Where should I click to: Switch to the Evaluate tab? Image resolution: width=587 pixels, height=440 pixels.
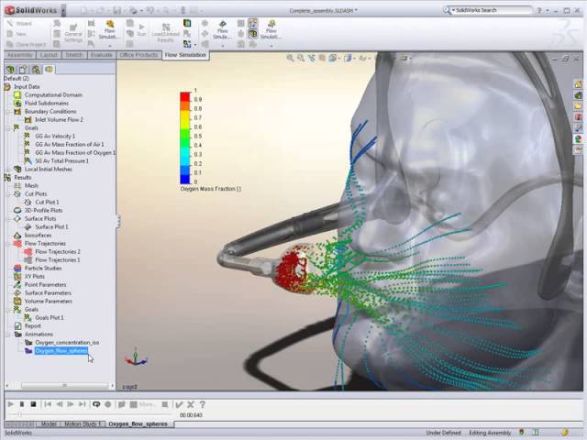tap(101, 55)
